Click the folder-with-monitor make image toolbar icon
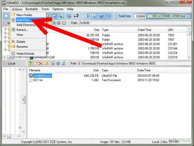 [x=54, y=16]
